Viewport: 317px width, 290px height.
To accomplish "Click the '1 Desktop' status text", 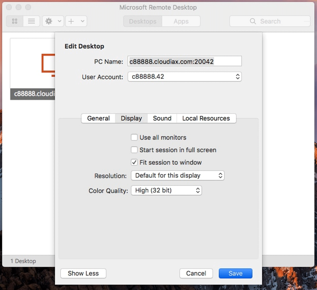I will click(23, 261).
